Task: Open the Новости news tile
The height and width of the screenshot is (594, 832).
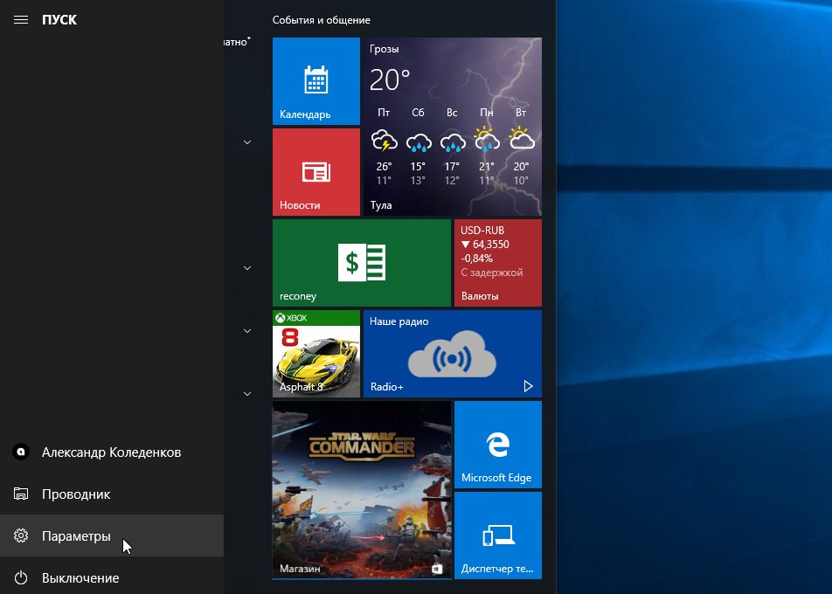Action: point(315,172)
